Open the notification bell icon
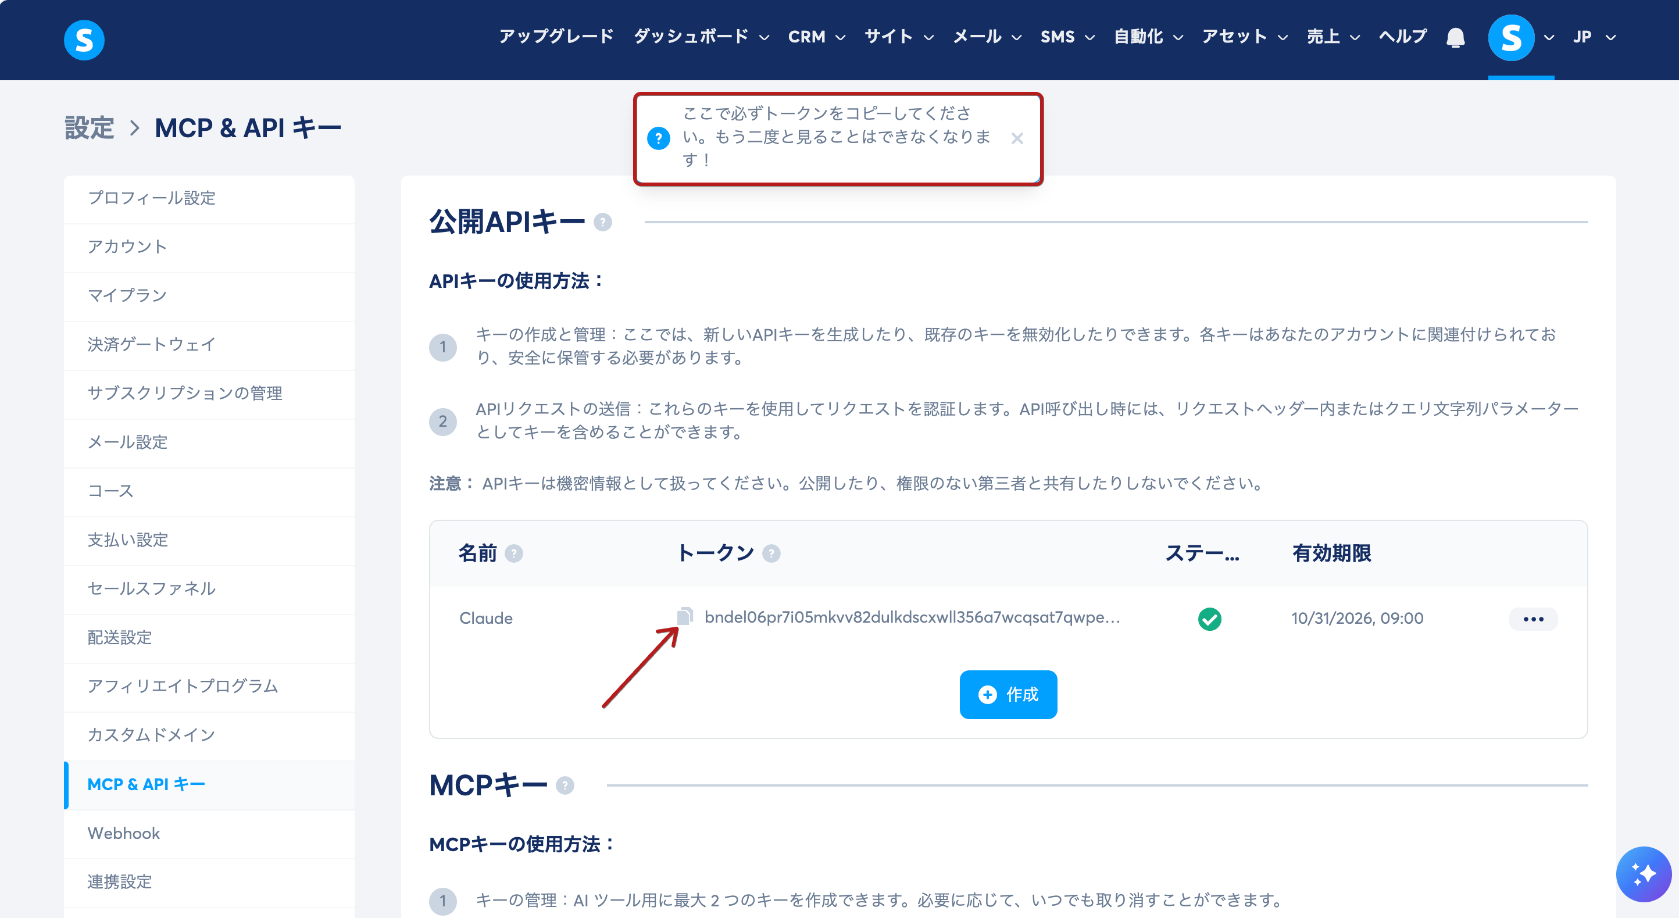Viewport: 1679px width, 918px height. click(x=1455, y=38)
